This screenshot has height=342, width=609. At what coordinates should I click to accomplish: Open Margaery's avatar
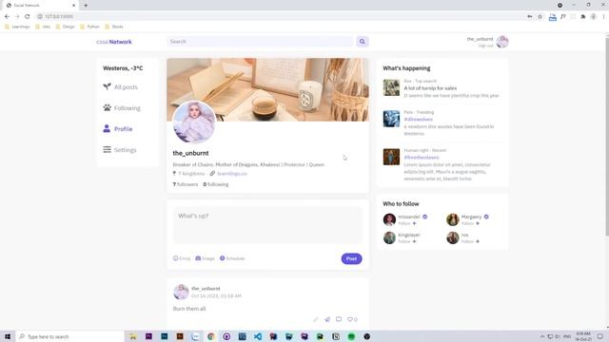[x=453, y=219]
